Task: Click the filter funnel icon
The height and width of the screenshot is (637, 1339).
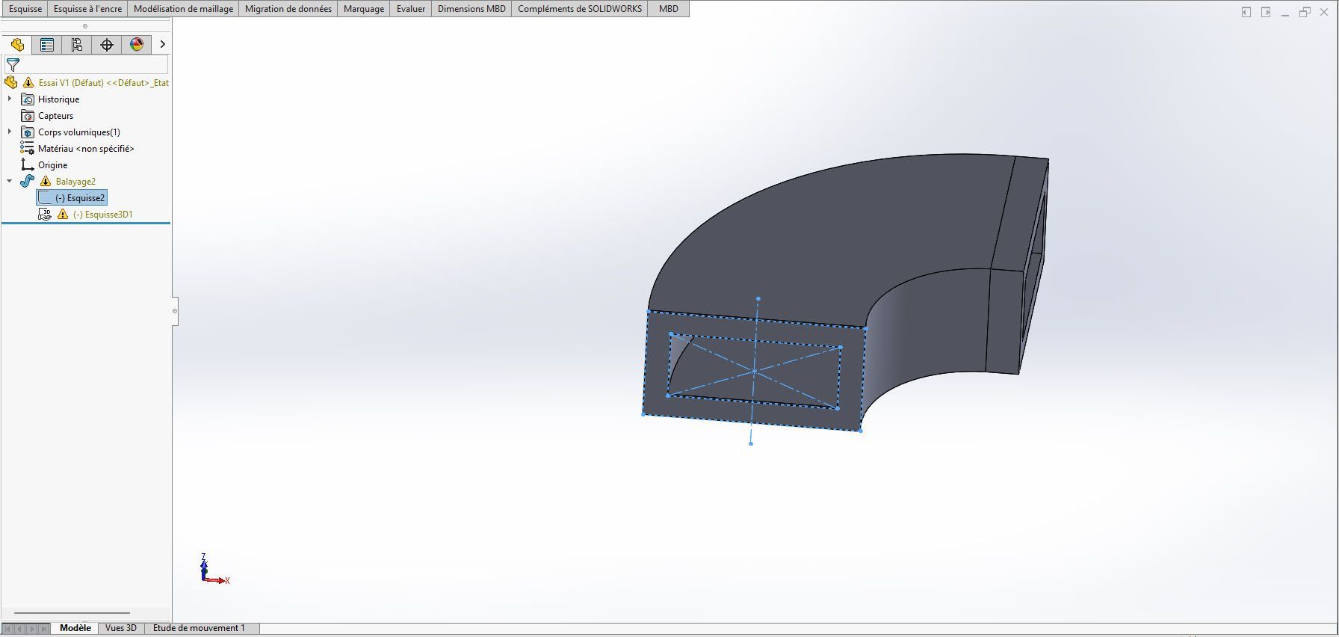Action: (13, 65)
